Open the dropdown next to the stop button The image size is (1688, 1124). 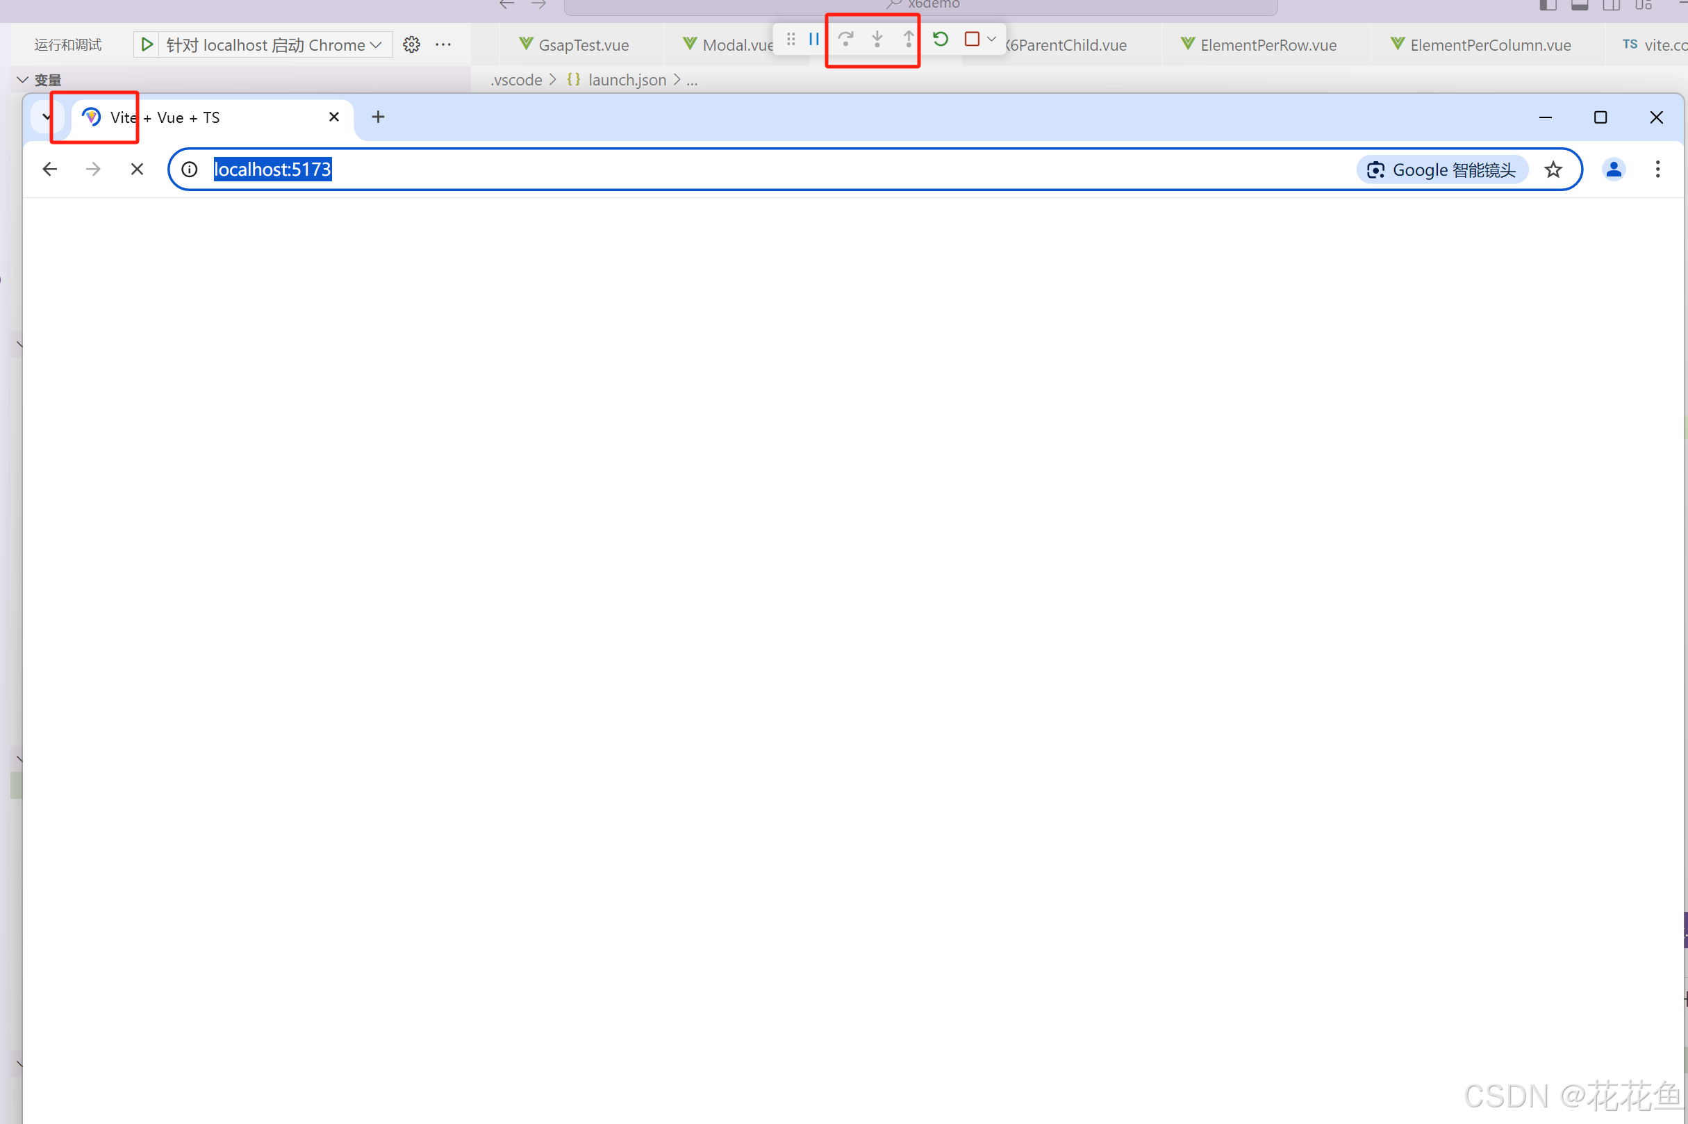[x=992, y=39]
